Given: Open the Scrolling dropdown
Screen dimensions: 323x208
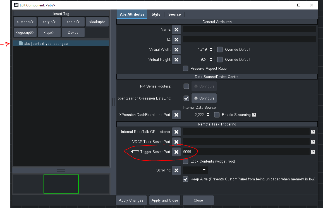Looking at the screenshot, I should (195, 170).
